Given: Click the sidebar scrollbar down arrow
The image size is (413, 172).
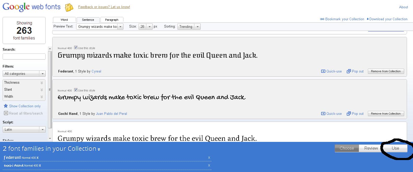Looking at the screenshot, I should point(50,138).
